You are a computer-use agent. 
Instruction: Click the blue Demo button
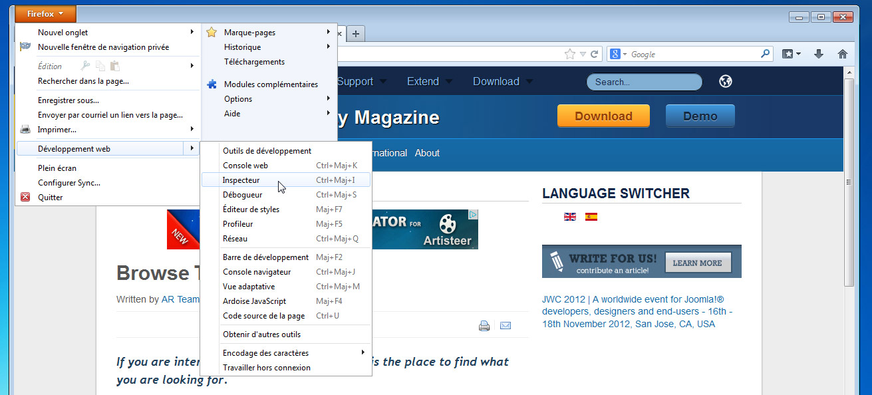point(700,116)
